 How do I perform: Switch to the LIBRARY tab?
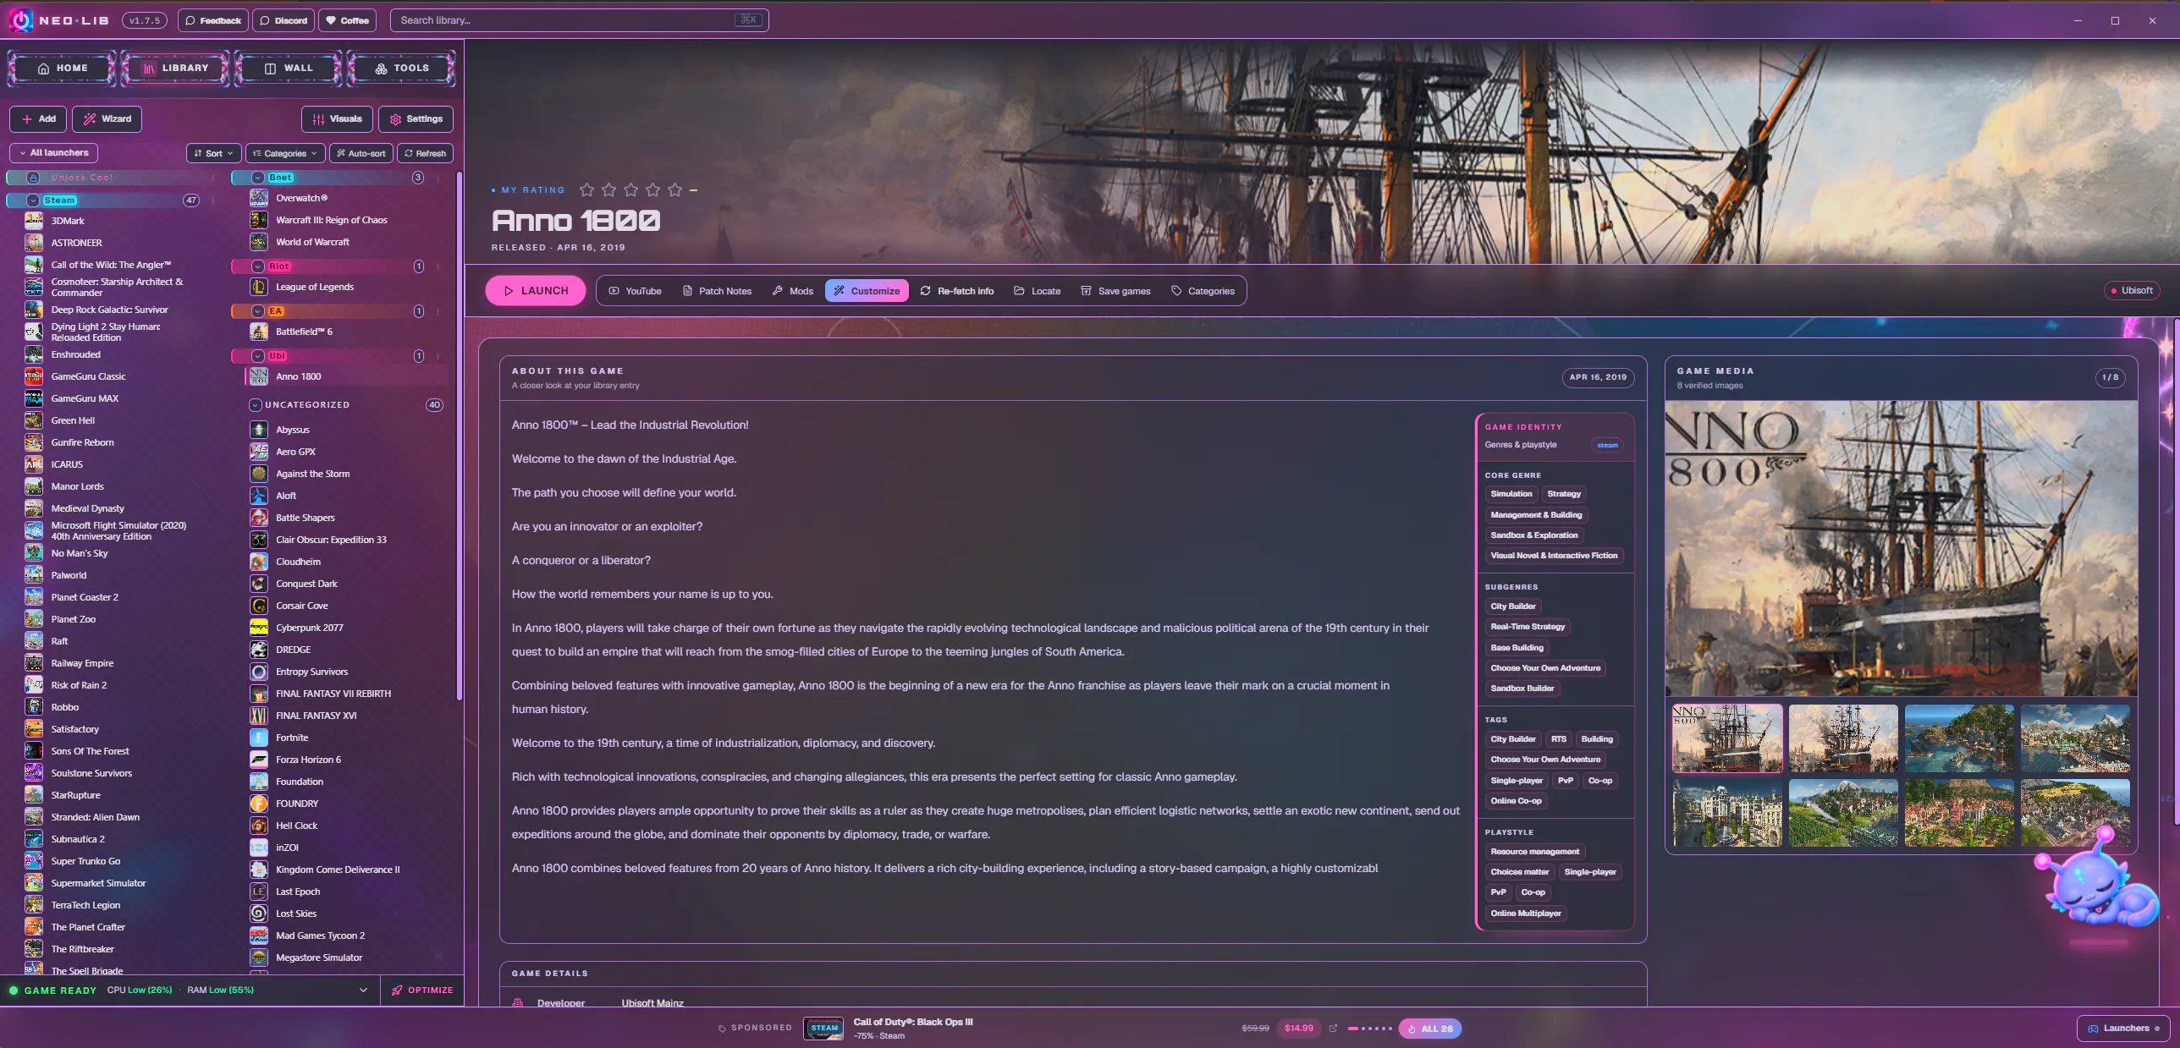click(x=174, y=69)
